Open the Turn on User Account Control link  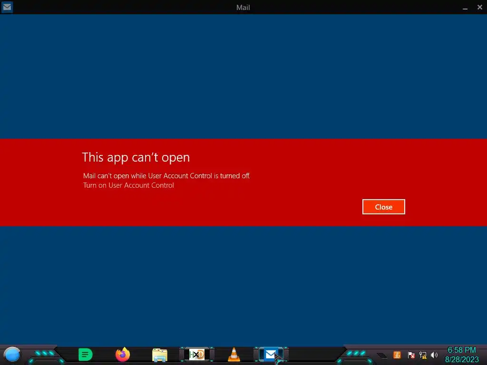coord(128,185)
